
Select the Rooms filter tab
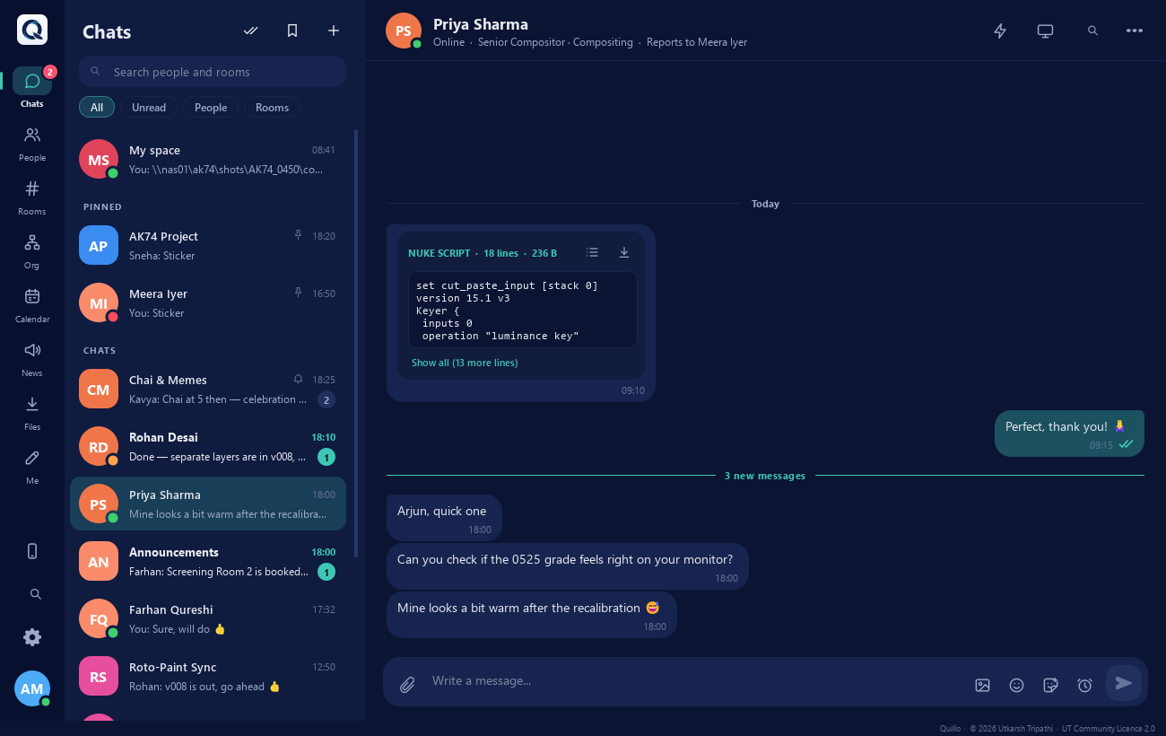(272, 107)
